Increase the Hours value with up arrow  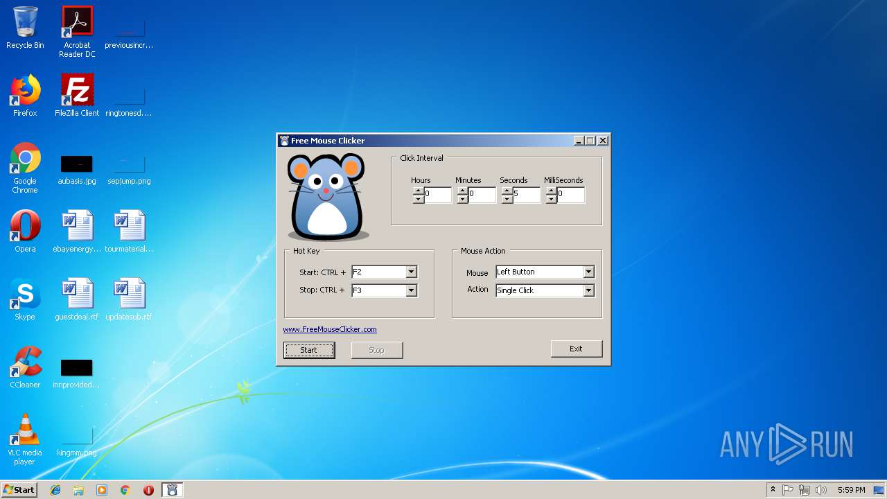pyautogui.click(x=419, y=191)
